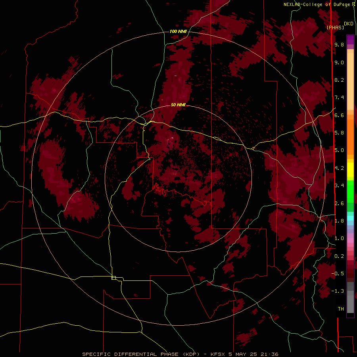Click the -0.5 scale value
This screenshot has height=357, width=357.
338,274
